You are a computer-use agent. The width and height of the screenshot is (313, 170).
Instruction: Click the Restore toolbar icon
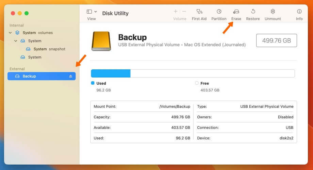point(253,11)
